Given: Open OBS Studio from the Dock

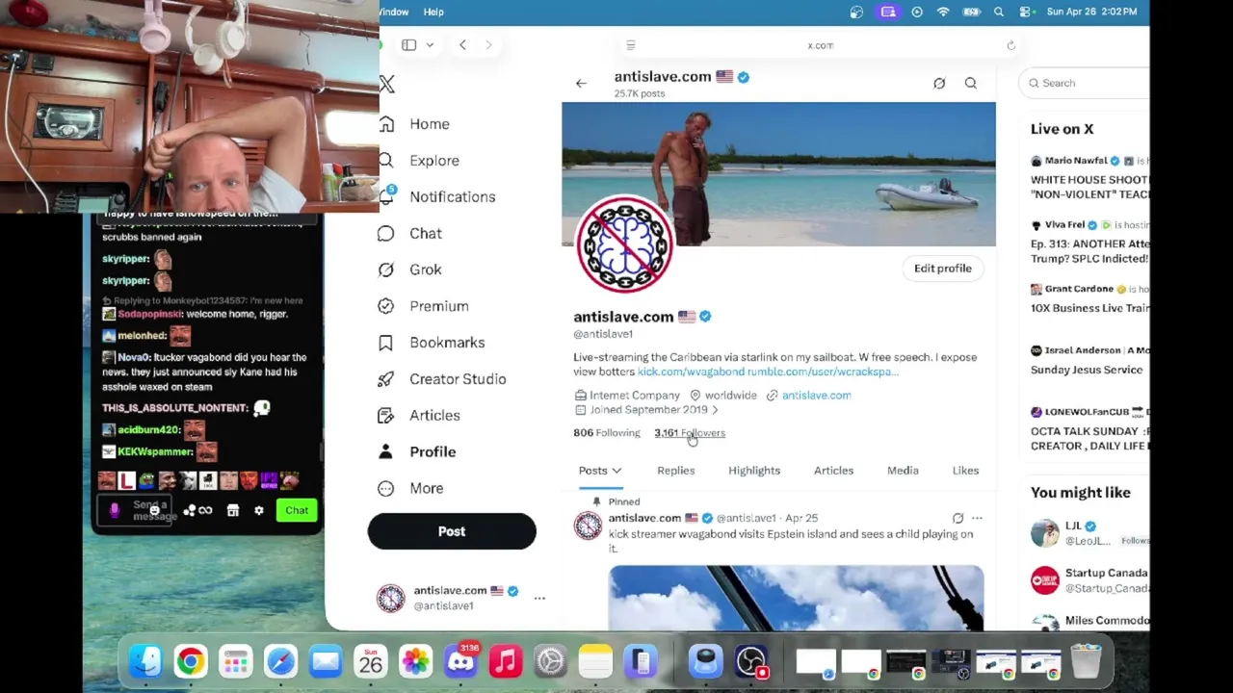Looking at the screenshot, I should pos(750,661).
